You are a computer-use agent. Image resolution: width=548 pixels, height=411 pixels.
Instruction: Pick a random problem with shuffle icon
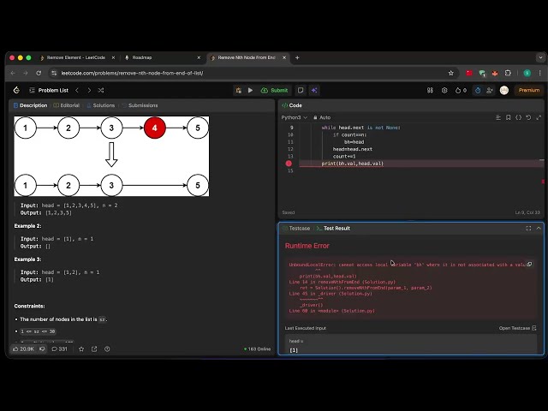coord(101,90)
